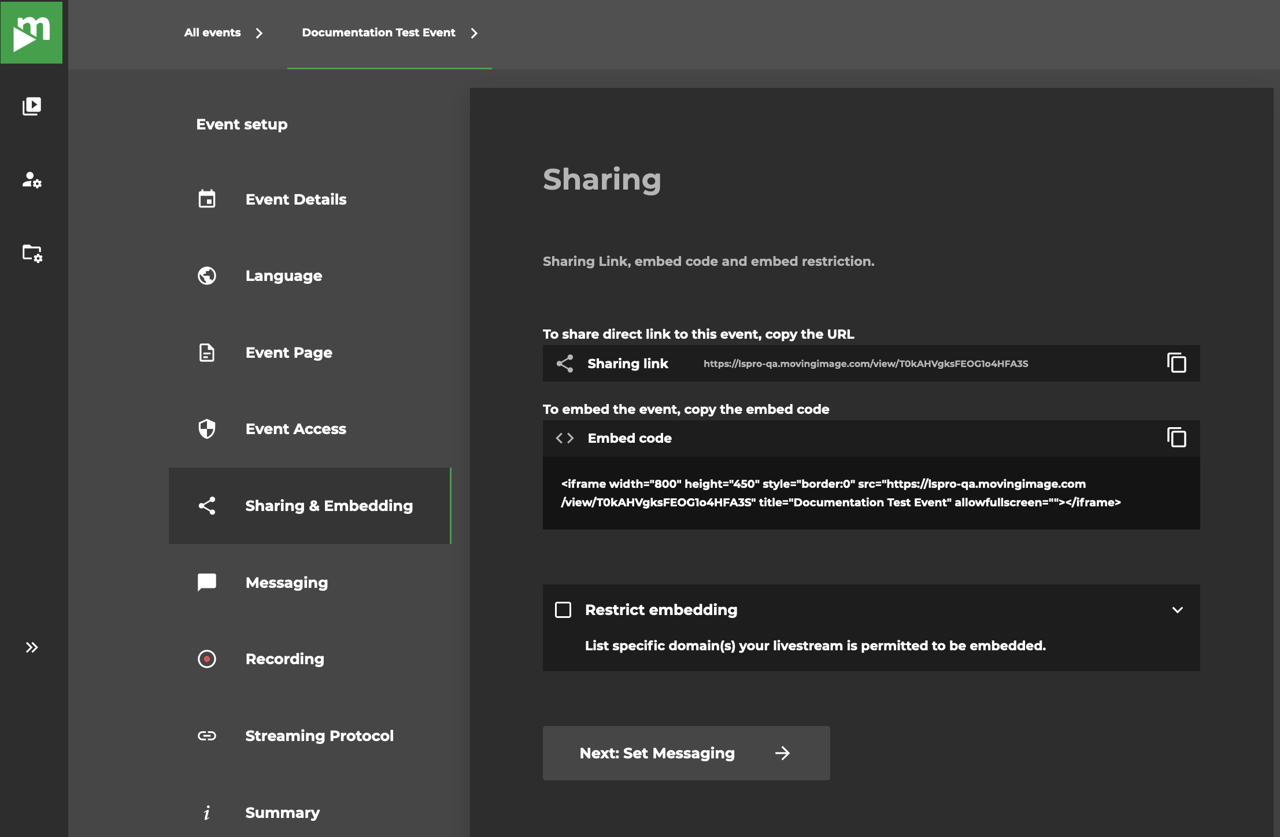Screen dimensions: 1280x837
Task: Copy the embed code
Action: pos(1177,438)
